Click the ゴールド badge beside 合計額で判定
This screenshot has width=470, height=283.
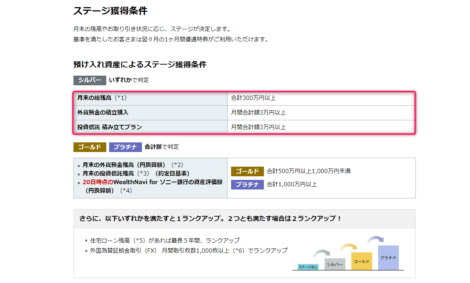coord(90,147)
